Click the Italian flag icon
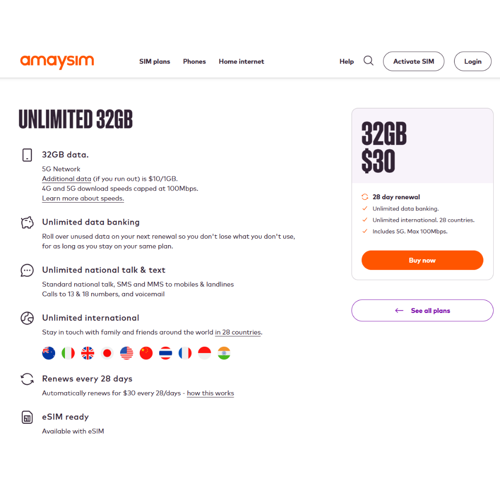Viewport: 500px width, 500px height. pyautogui.click(x=68, y=353)
